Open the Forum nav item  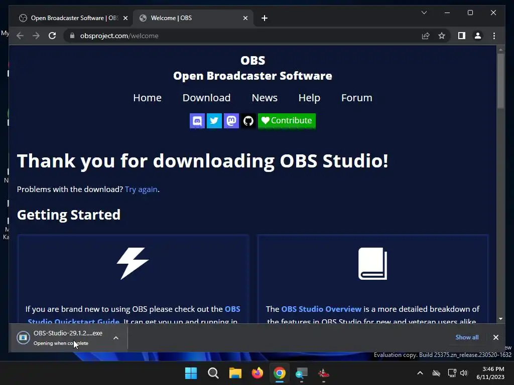click(357, 98)
